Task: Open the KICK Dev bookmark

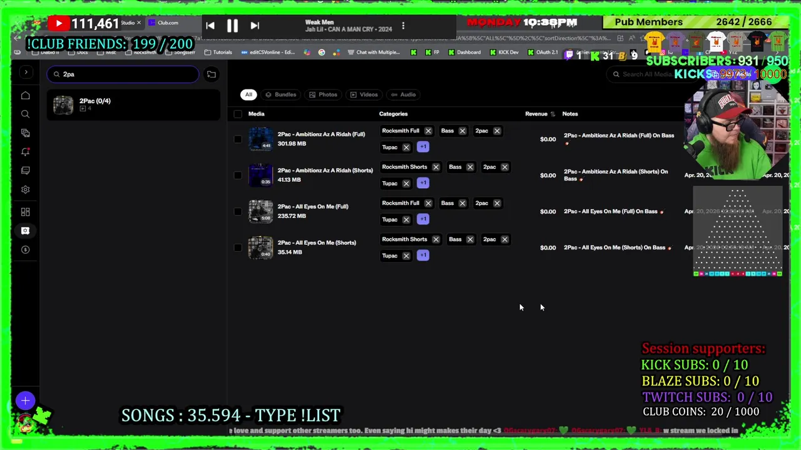Action: 504,52
